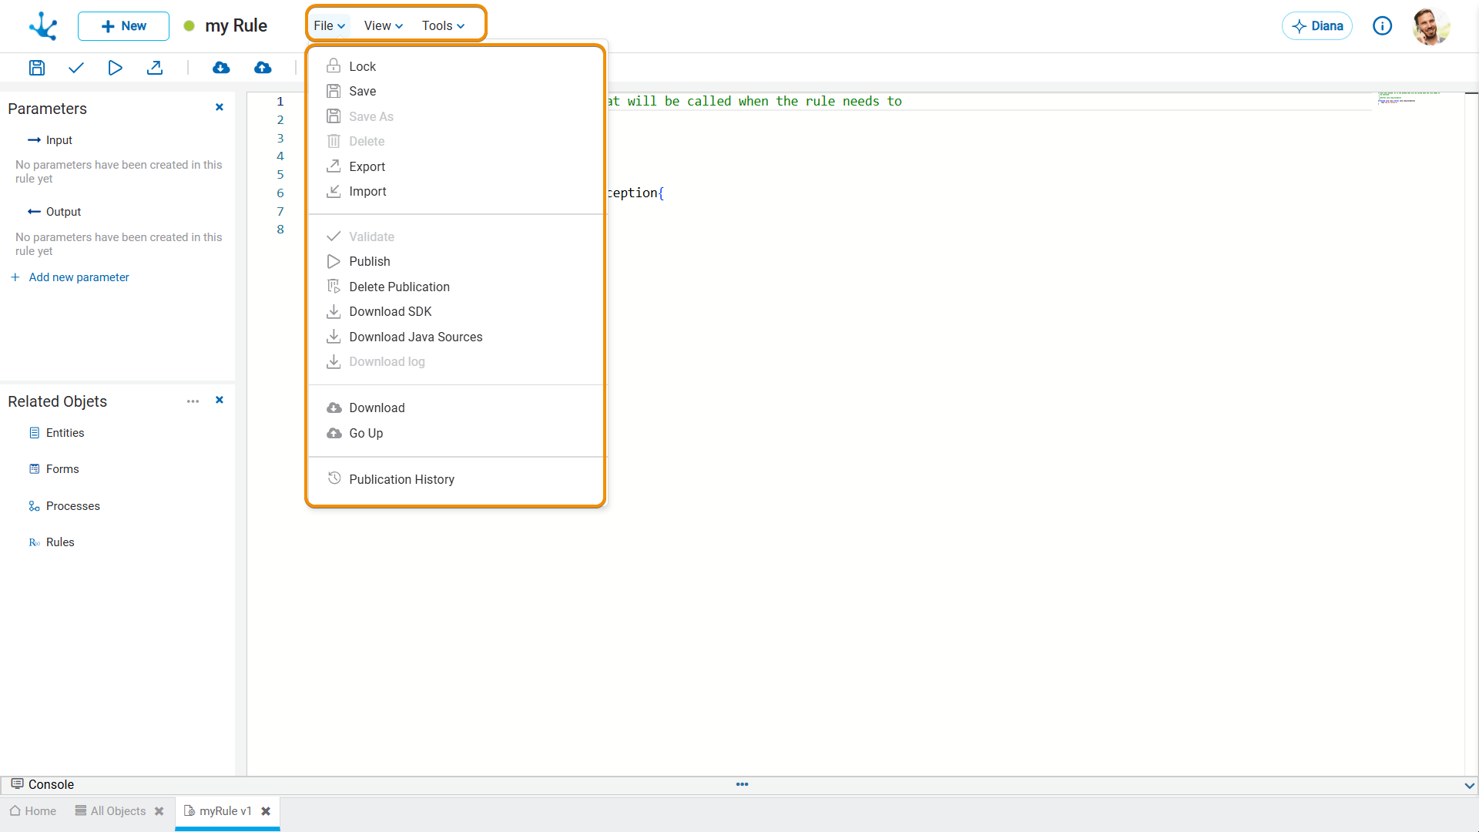This screenshot has width=1479, height=832.
Task: Switch to the All Objects tab
Action: [x=110, y=811]
